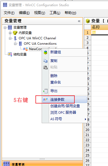This screenshot has height=166, width=108.
Task: Click the bottom 变量管理 bar icon
Action: [x=6, y=164]
